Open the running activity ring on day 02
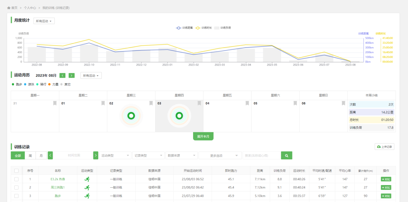Screen dimensions: 408x202 (x=131, y=116)
